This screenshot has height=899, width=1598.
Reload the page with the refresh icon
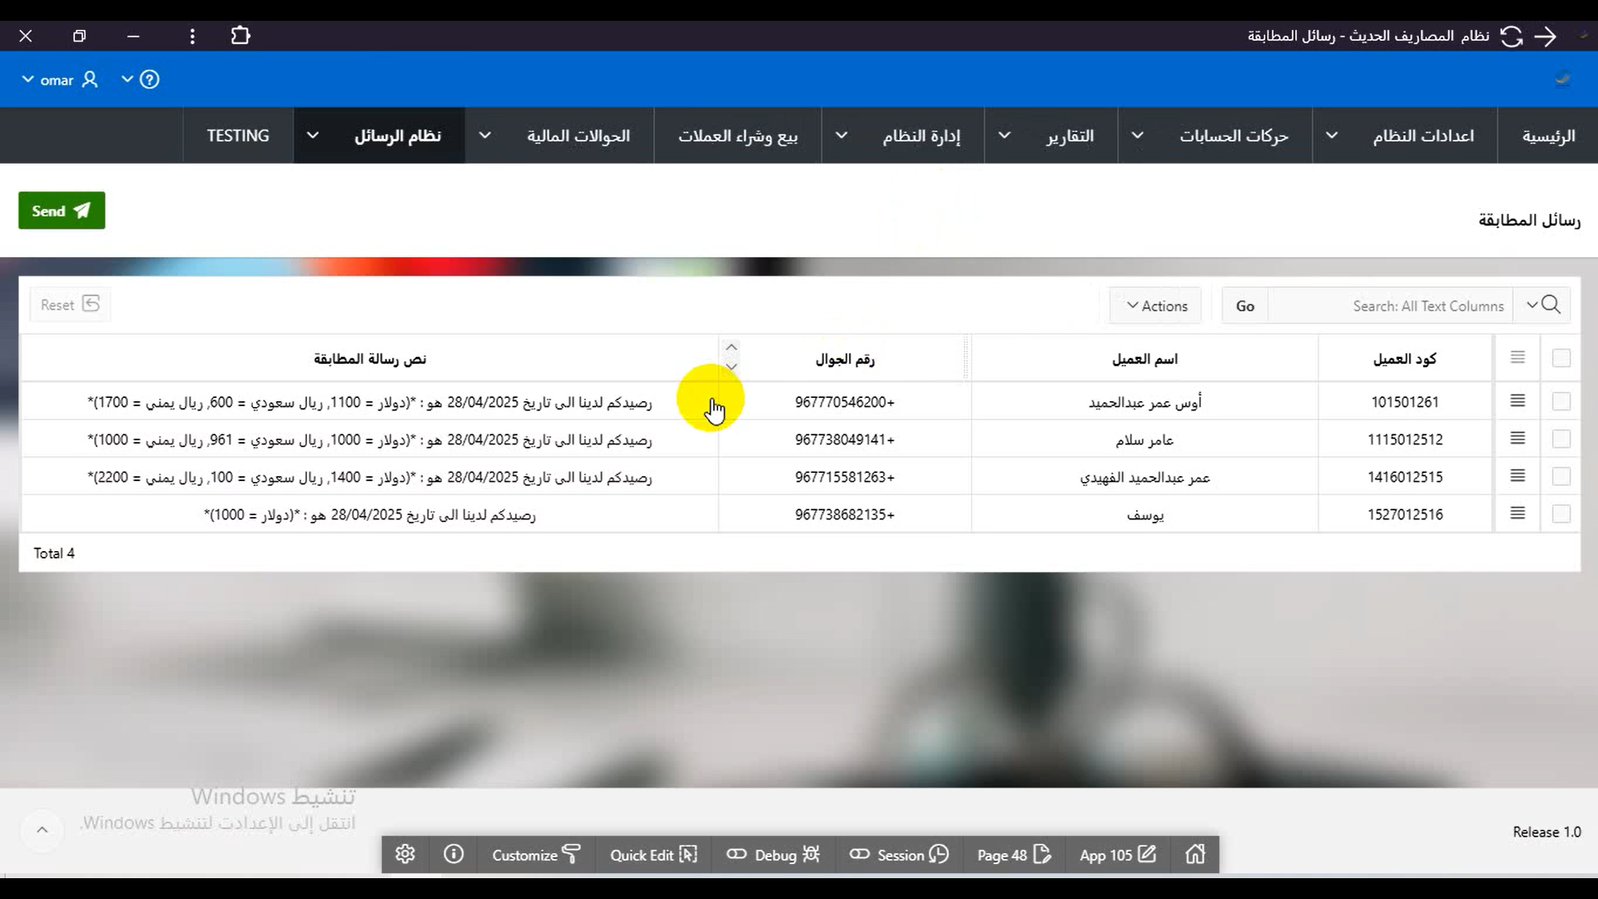[1511, 36]
